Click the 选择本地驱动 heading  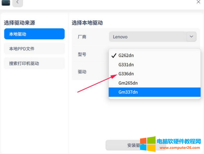(x=87, y=23)
